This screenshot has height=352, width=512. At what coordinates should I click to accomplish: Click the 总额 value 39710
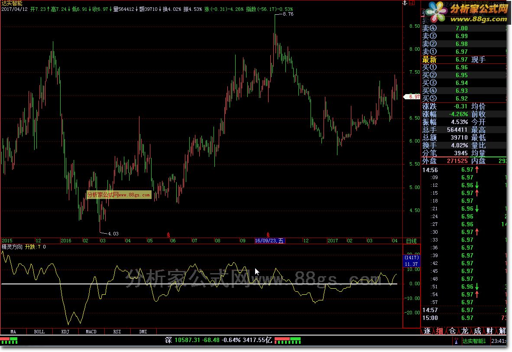pyautogui.click(x=459, y=137)
